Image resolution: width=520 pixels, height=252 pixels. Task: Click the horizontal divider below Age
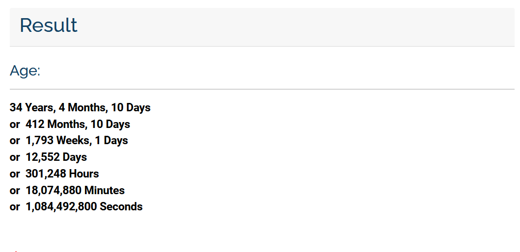point(262,89)
